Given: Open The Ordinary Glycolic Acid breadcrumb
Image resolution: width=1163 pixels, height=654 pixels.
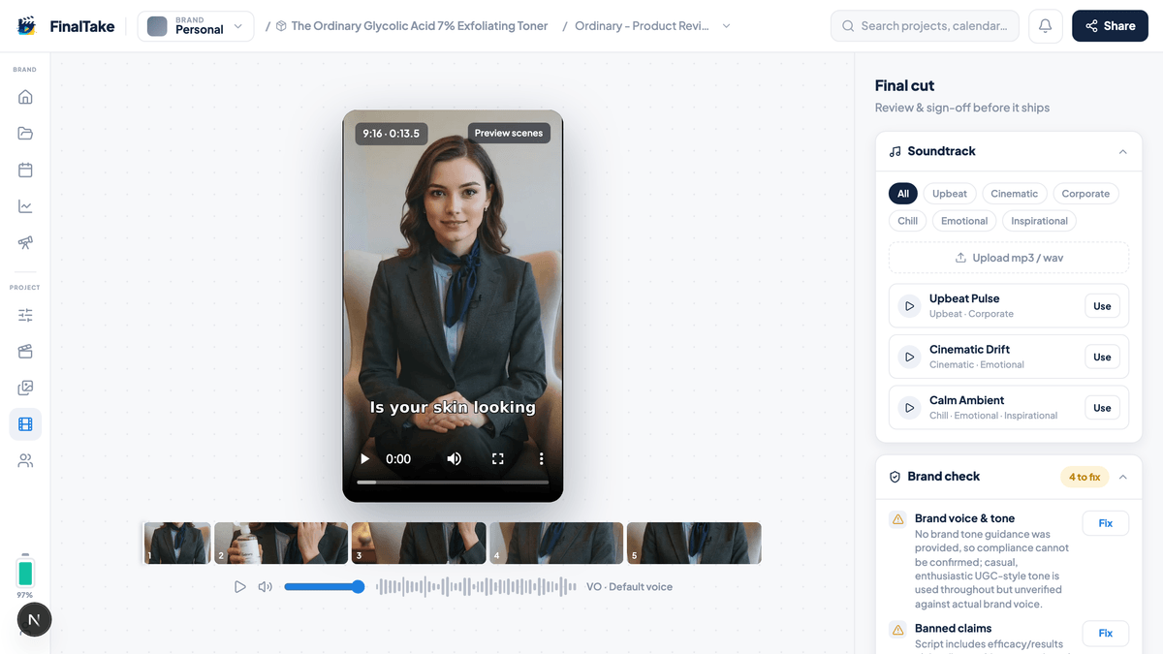Looking at the screenshot, I should [x=420, y=26].
